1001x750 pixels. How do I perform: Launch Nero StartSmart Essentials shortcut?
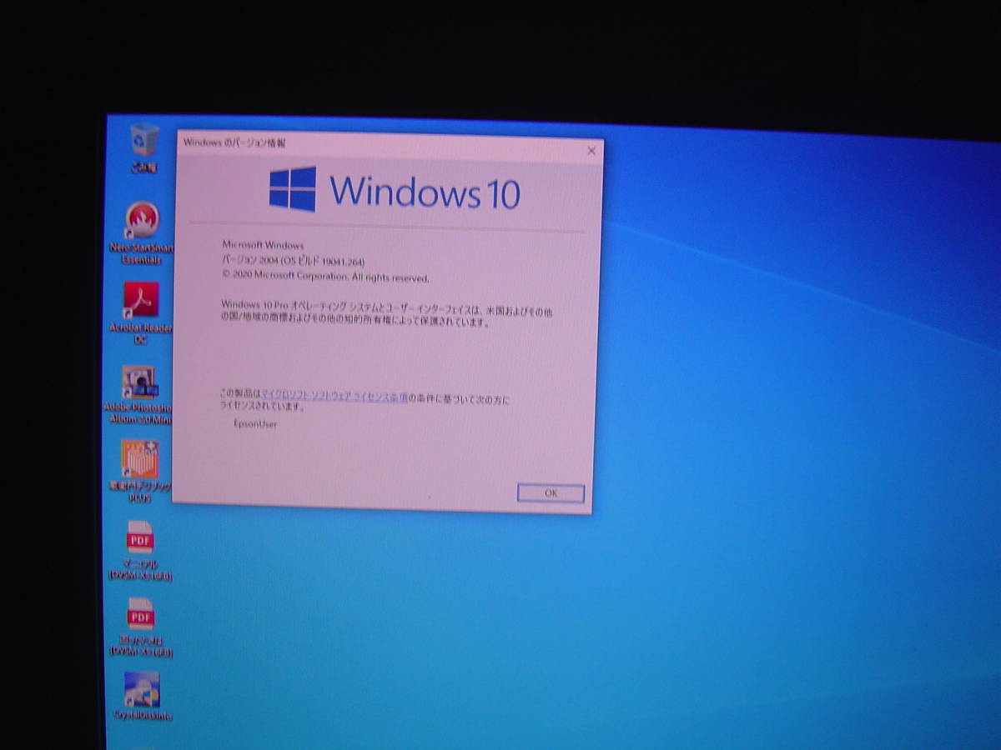point(140,233)
